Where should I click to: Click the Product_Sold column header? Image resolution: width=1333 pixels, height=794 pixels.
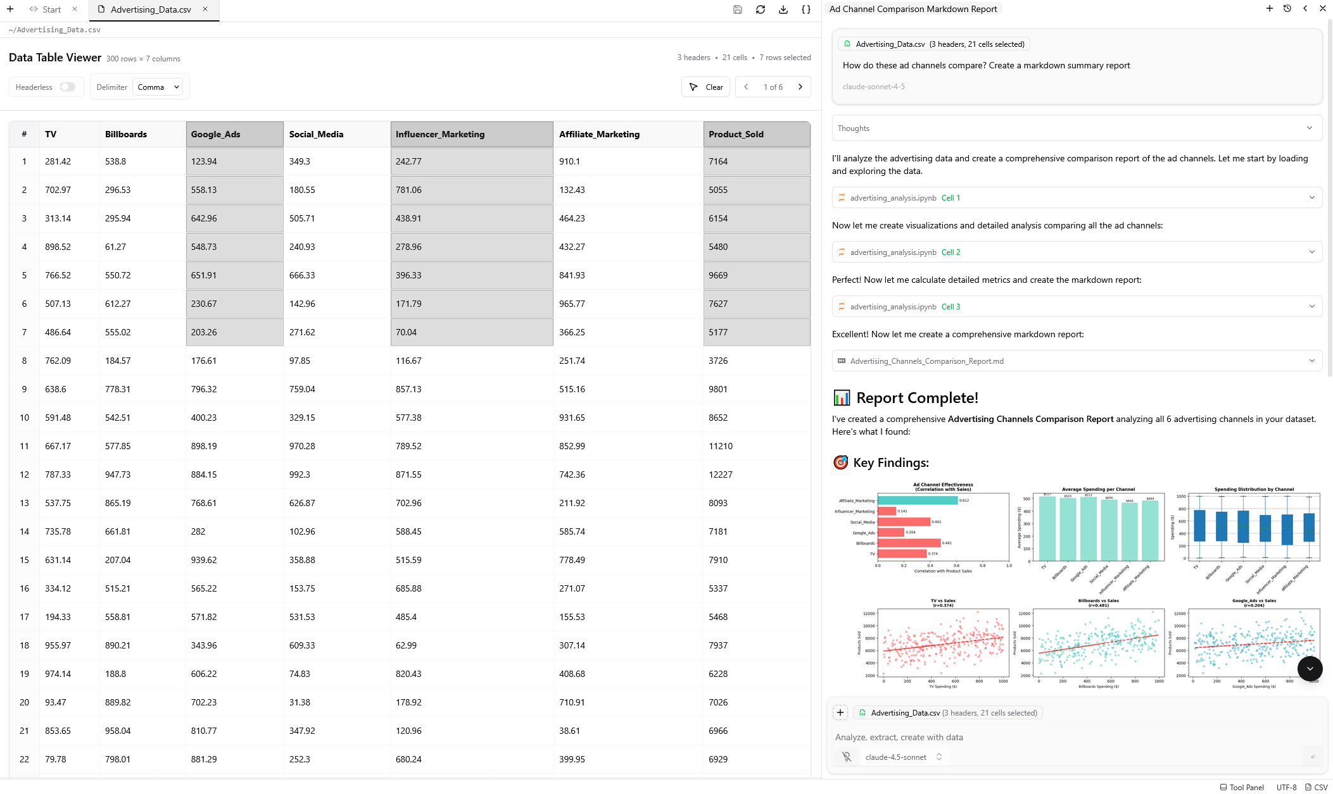[x=757, y=134]
